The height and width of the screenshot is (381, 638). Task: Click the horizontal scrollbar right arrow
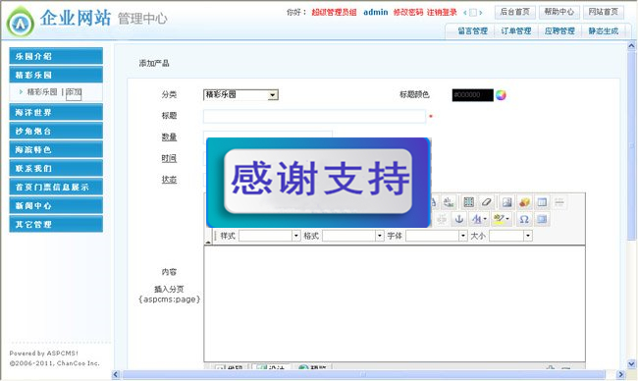pos(620,374)
